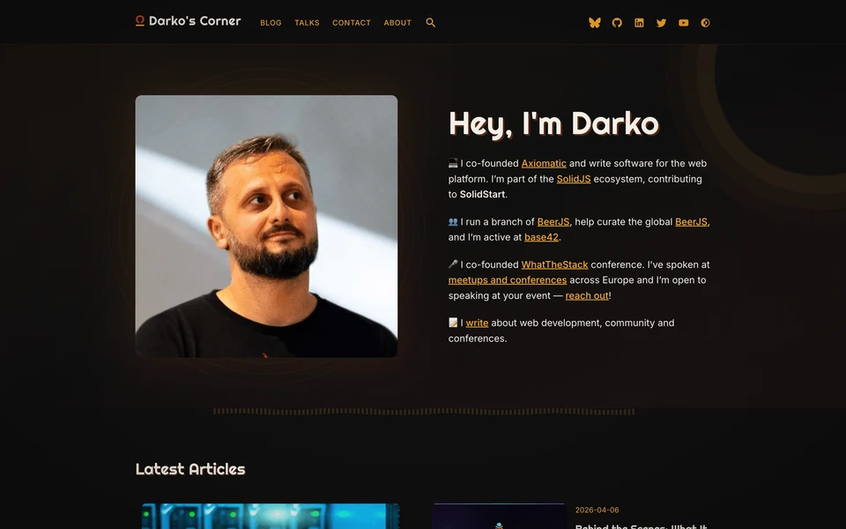Click the 'Hey, I'm Darko' heading
The image size is (846, 529).
coord(553,123)
